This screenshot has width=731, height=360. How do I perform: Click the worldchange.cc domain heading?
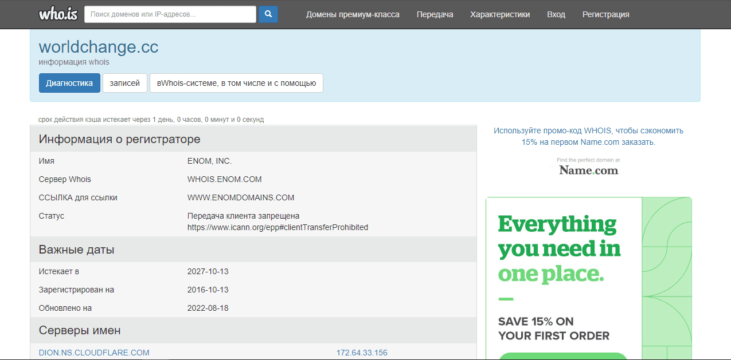(99, 47)
